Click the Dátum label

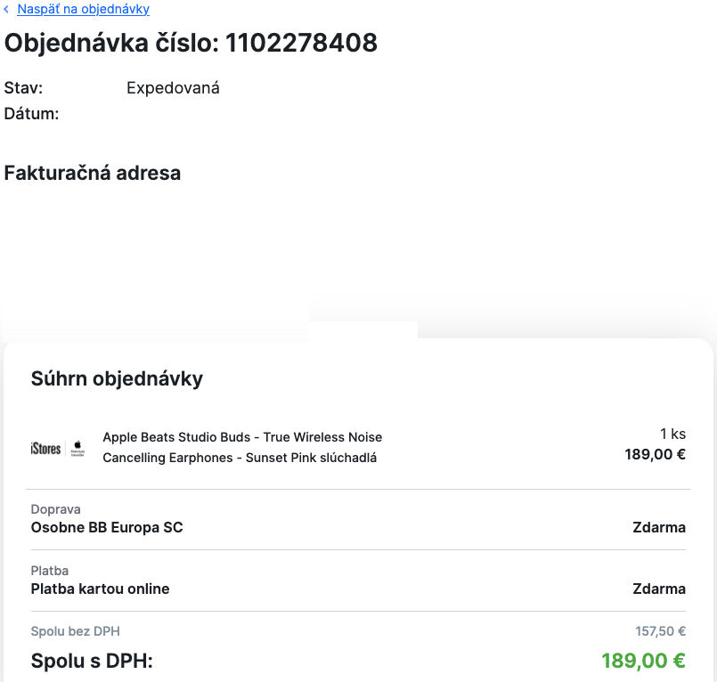coord(31,114)
